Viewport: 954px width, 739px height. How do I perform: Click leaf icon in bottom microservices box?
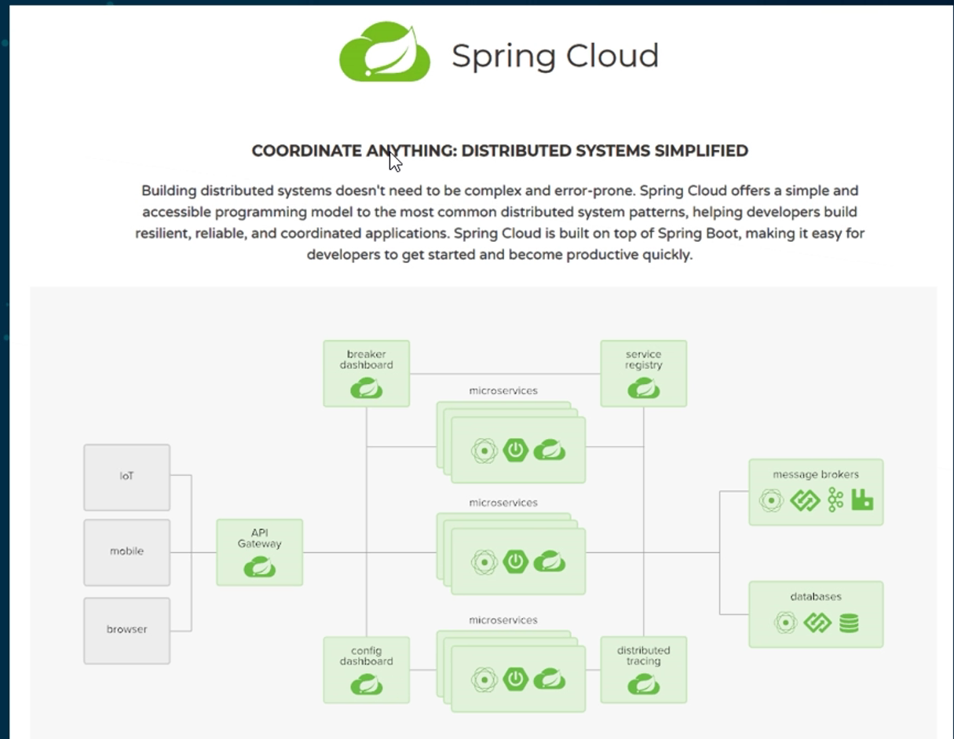tap(550, 679)
